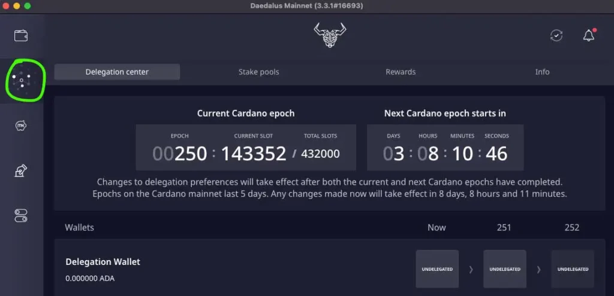Open the ITN rewards redemption icon
Viewport: 614px width, 296px height.
tap(21, 126)
